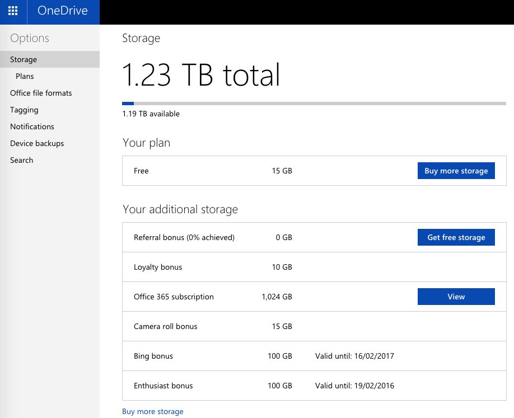Open the Search options page
The width and height of the screenshot is (514, 418).
click(22, 160)
